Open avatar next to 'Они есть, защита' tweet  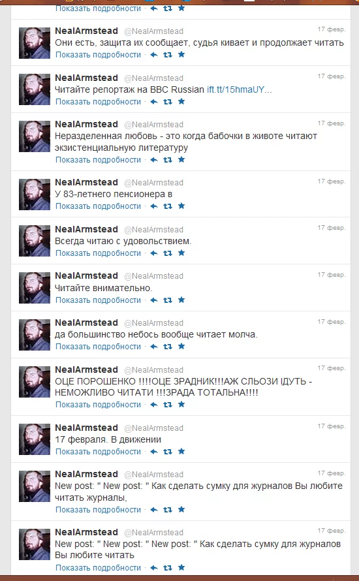coord(35,43)
